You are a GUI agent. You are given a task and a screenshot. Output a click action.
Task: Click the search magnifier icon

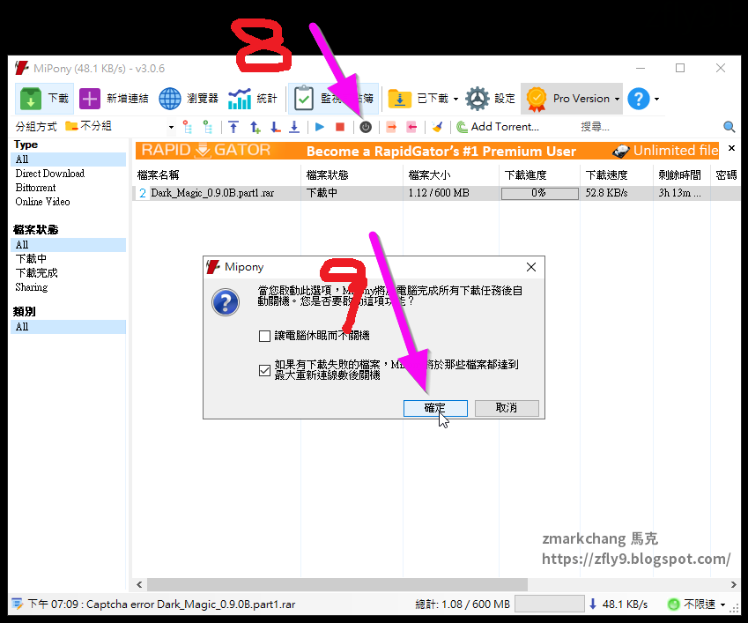(x=729, y=127)
